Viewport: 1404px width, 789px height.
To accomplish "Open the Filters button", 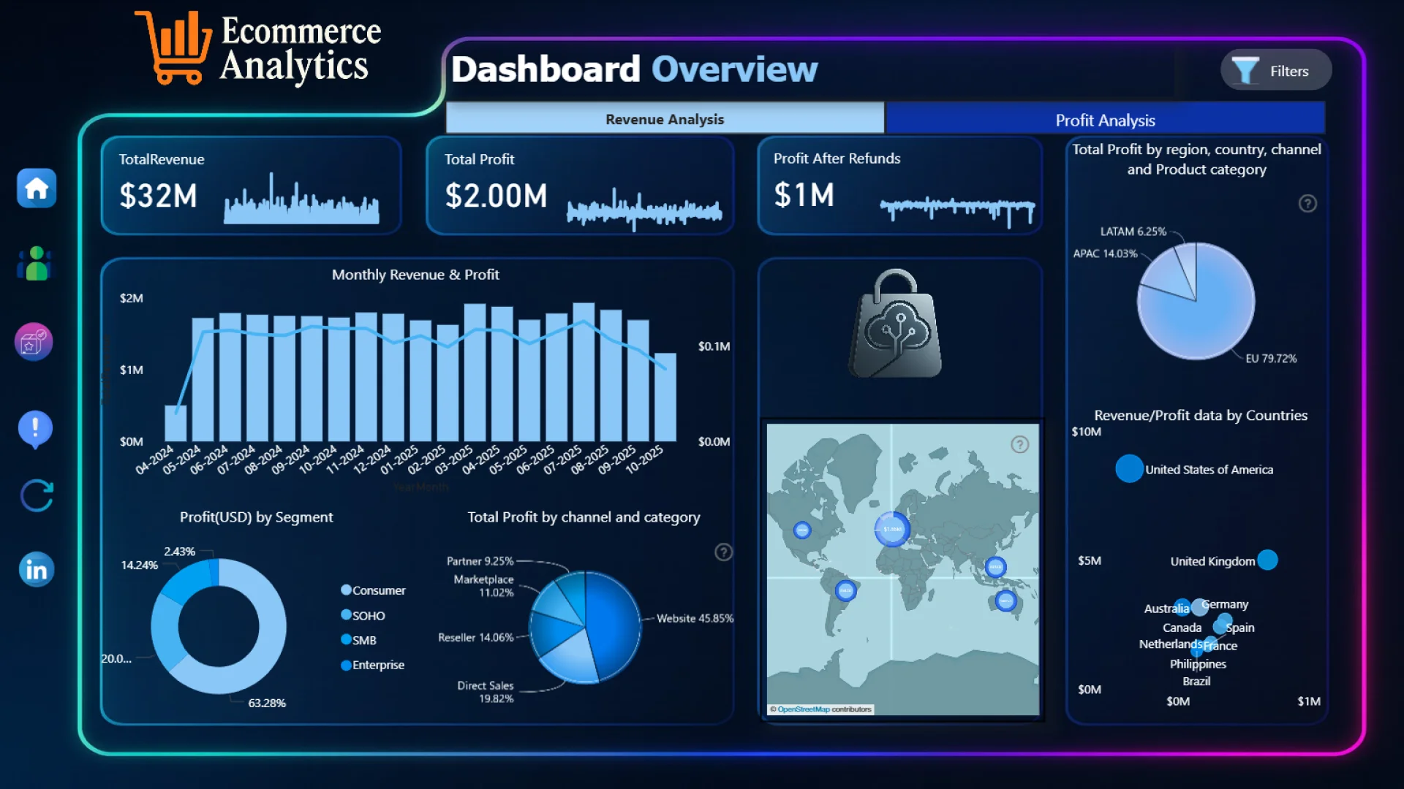I will pyautogui.click(x=1275, y=71).
